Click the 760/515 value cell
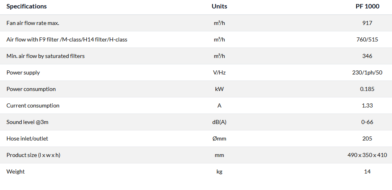The image size is (392, 190). [367, 39]
